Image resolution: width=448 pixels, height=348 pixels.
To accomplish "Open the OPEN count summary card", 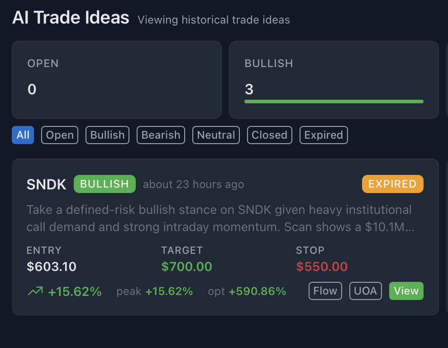I will (x=117, y=80).
